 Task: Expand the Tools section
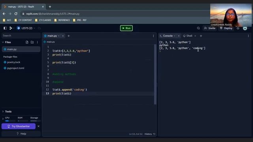3,111
